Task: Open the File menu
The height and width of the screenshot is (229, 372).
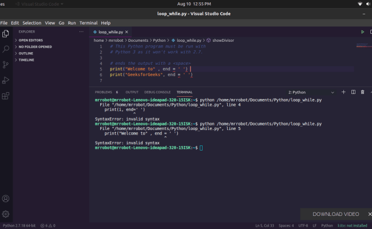Action: tap(4, 23)
